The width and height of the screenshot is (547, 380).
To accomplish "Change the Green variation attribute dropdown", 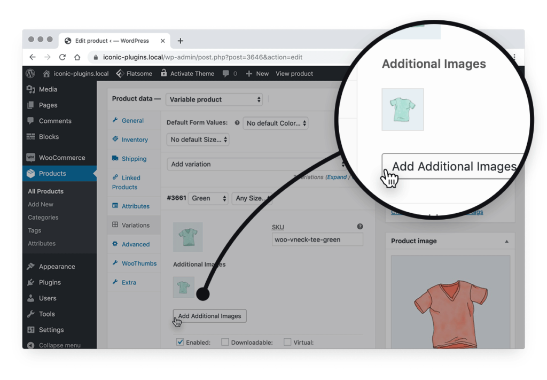I will 208,198.
